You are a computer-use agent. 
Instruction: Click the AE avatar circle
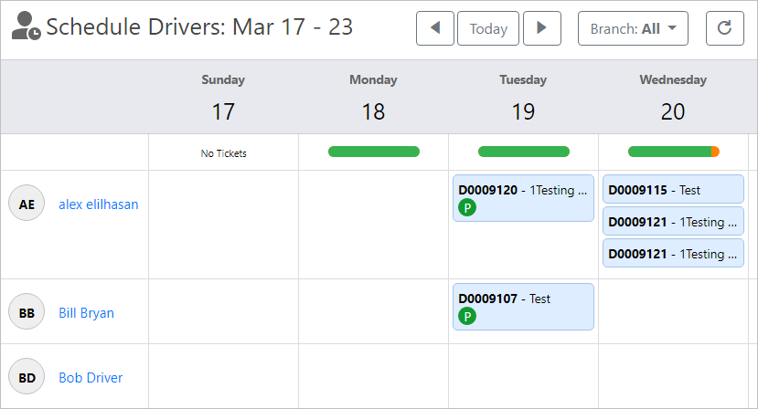tap(27, 204)
